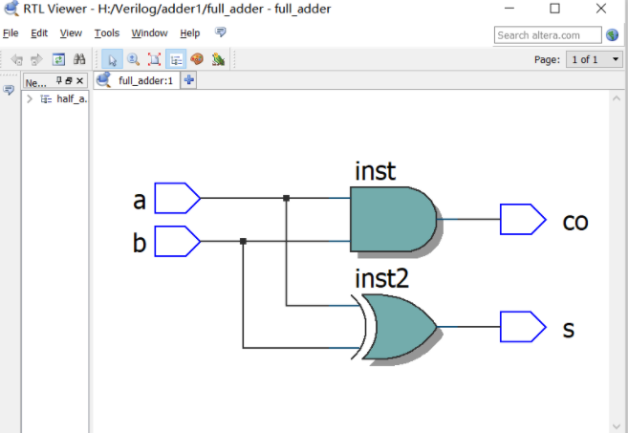The height and width of the screenshot is (433, 628).
Task: Switch to the full_adder:1 tab
Action: [137, 80]
